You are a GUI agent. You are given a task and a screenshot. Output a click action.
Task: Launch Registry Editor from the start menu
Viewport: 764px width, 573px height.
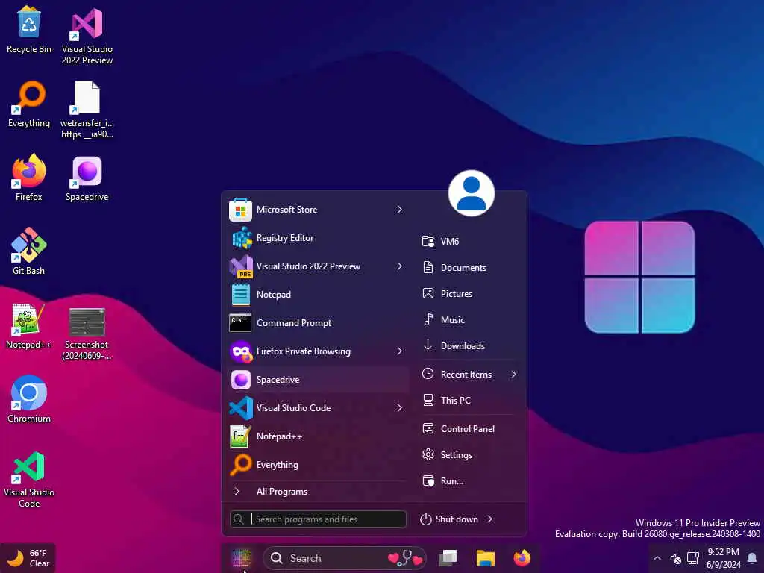click(318, 238)
